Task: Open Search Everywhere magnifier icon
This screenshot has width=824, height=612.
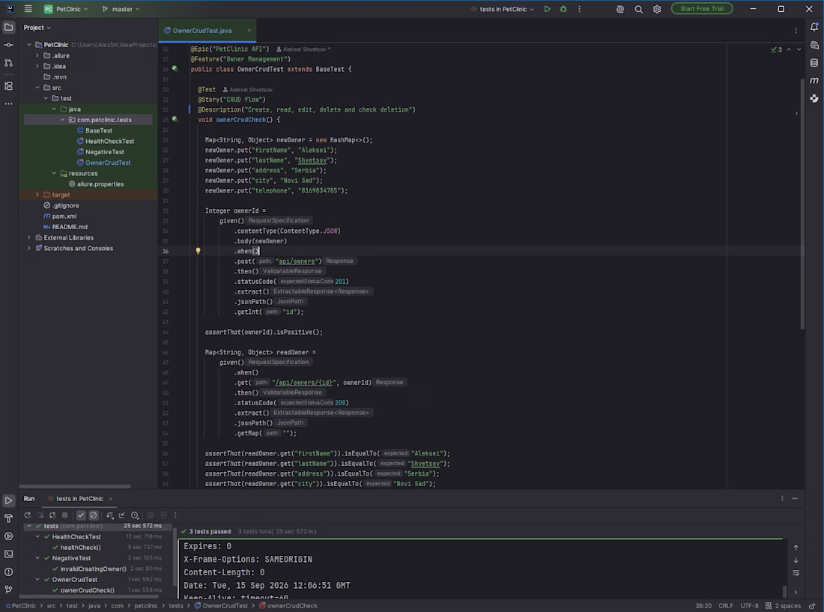Action: (x=638, y=9)
